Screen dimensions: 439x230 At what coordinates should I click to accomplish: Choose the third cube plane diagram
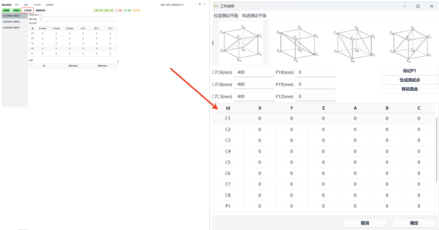pyautogui.click(x=355, y=43)
